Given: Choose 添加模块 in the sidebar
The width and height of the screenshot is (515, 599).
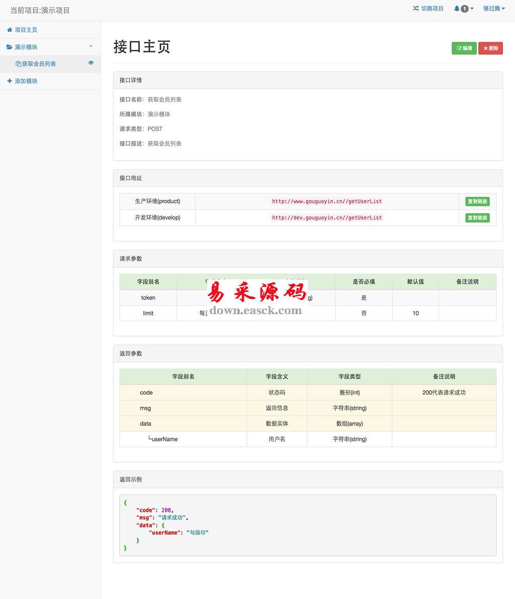Looking at the screenshot, I should [x=26, y=81].
